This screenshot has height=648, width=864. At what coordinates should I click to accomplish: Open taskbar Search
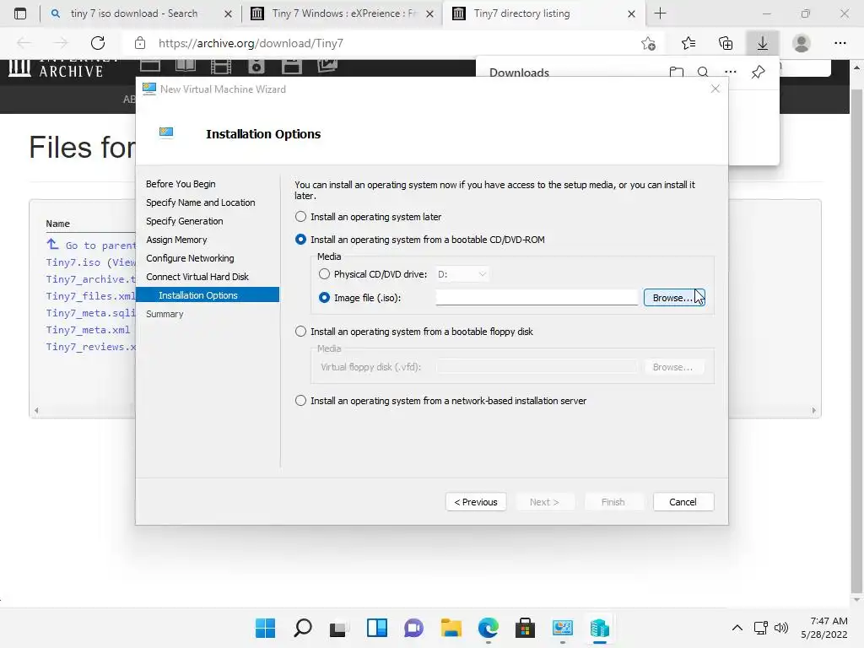(303, 628)
